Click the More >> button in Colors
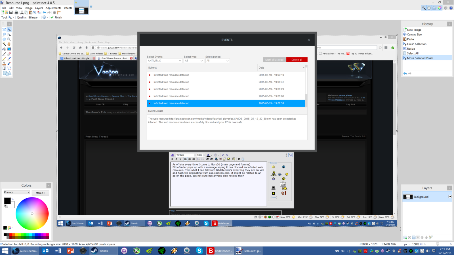Image resolution: width=454 pixels, height=255 pixels. (40, 193)
